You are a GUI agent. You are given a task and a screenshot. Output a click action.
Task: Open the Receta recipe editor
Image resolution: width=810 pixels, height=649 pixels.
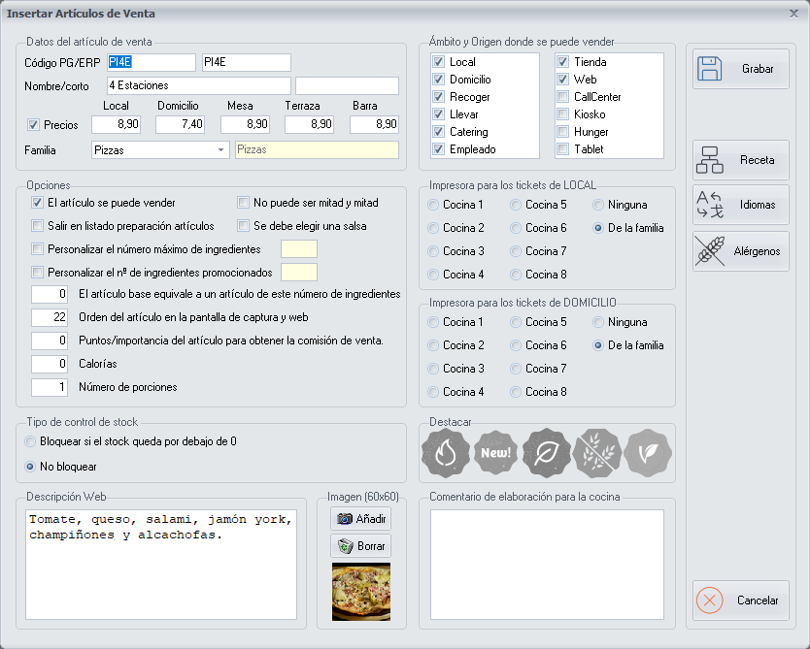tap(740, 161)
